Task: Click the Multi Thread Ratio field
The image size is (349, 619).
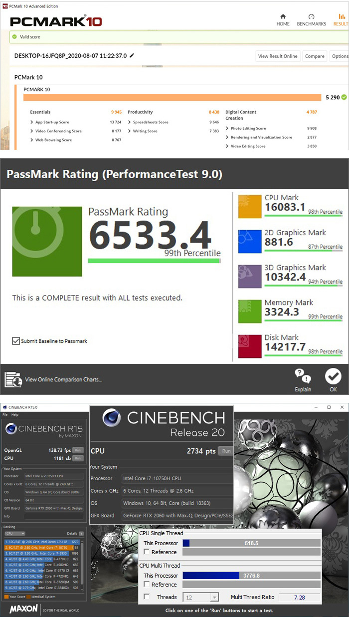Action: 299,598
